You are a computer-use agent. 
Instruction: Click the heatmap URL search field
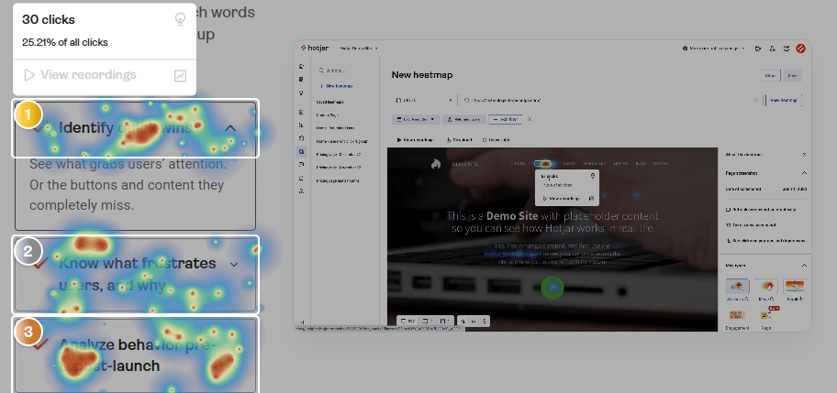pos(606,99)
